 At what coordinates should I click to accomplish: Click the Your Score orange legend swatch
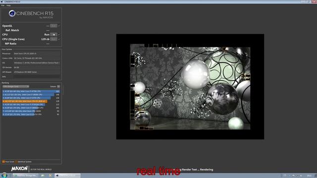3,162
